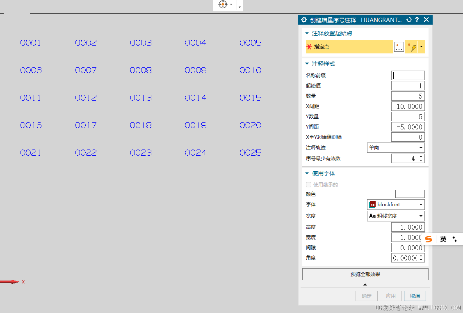Screen dimensions: 463x313
Task: Collapse the dialog with the up arrow
Action: 365,284
